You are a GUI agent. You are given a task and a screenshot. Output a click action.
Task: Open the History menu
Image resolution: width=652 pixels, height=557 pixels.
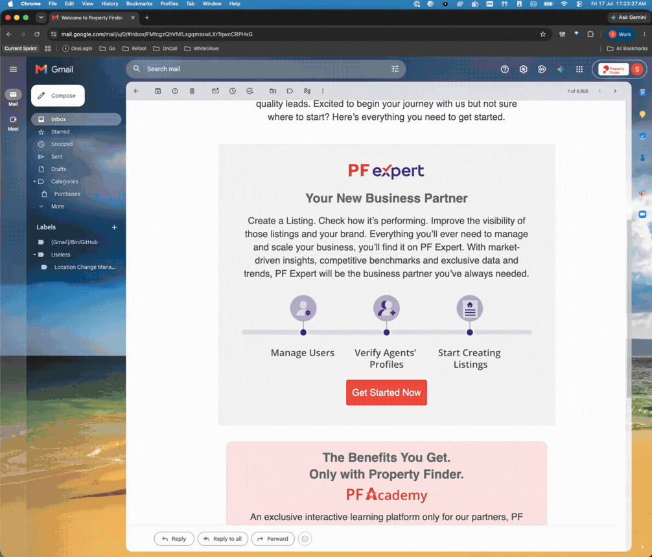click(110, 4)
